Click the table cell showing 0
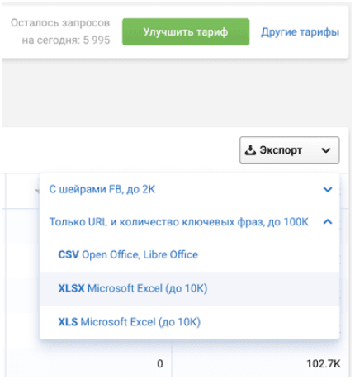The image size is (355, 384). click(x=160, y=364)
